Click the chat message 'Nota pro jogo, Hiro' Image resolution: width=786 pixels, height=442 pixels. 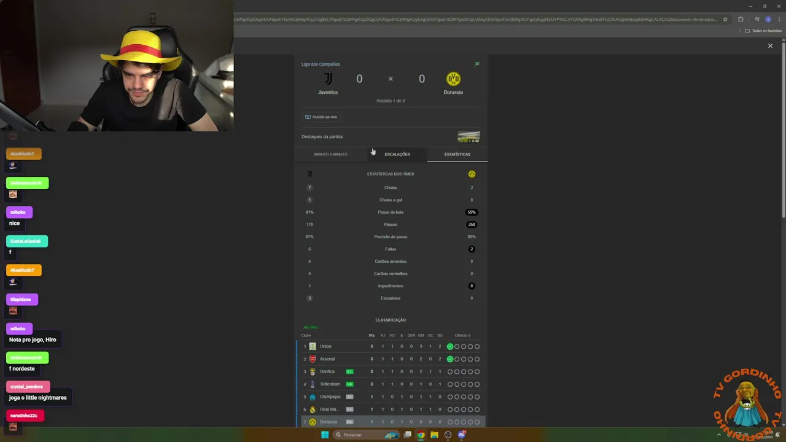33,339
